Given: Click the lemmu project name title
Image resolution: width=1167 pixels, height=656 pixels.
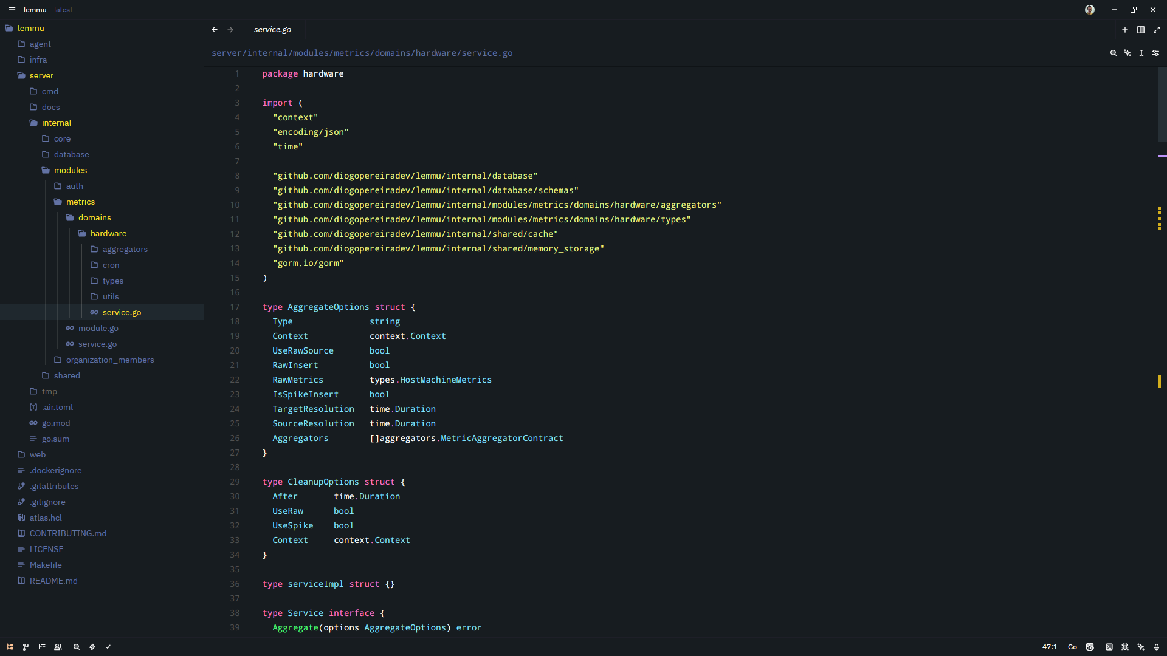Looking at the screenshot, I should coord(35,10).
